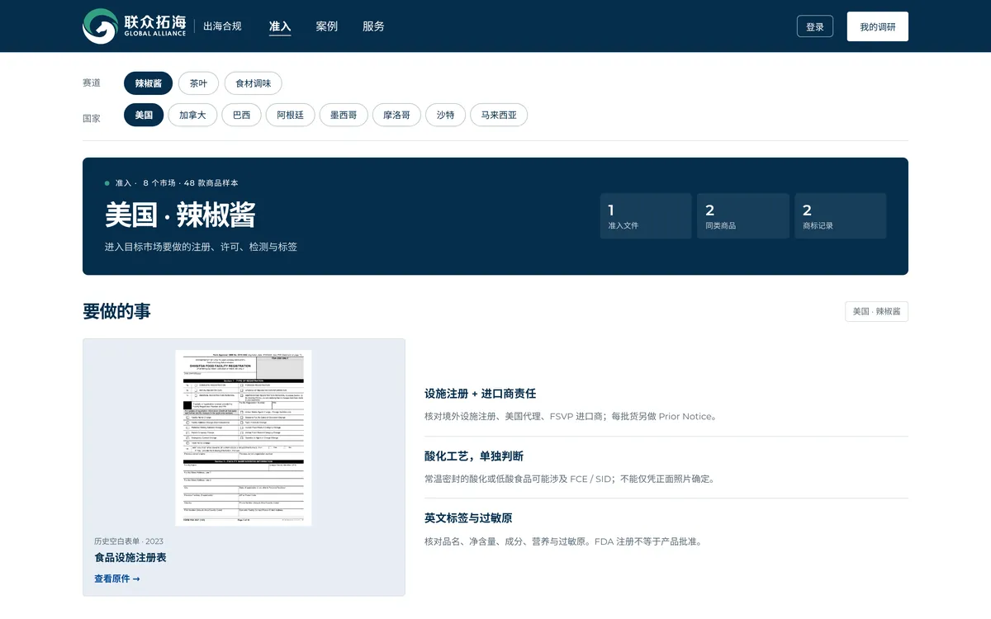
Task: Open the 出海合规 header link
Action: (222, 26)
